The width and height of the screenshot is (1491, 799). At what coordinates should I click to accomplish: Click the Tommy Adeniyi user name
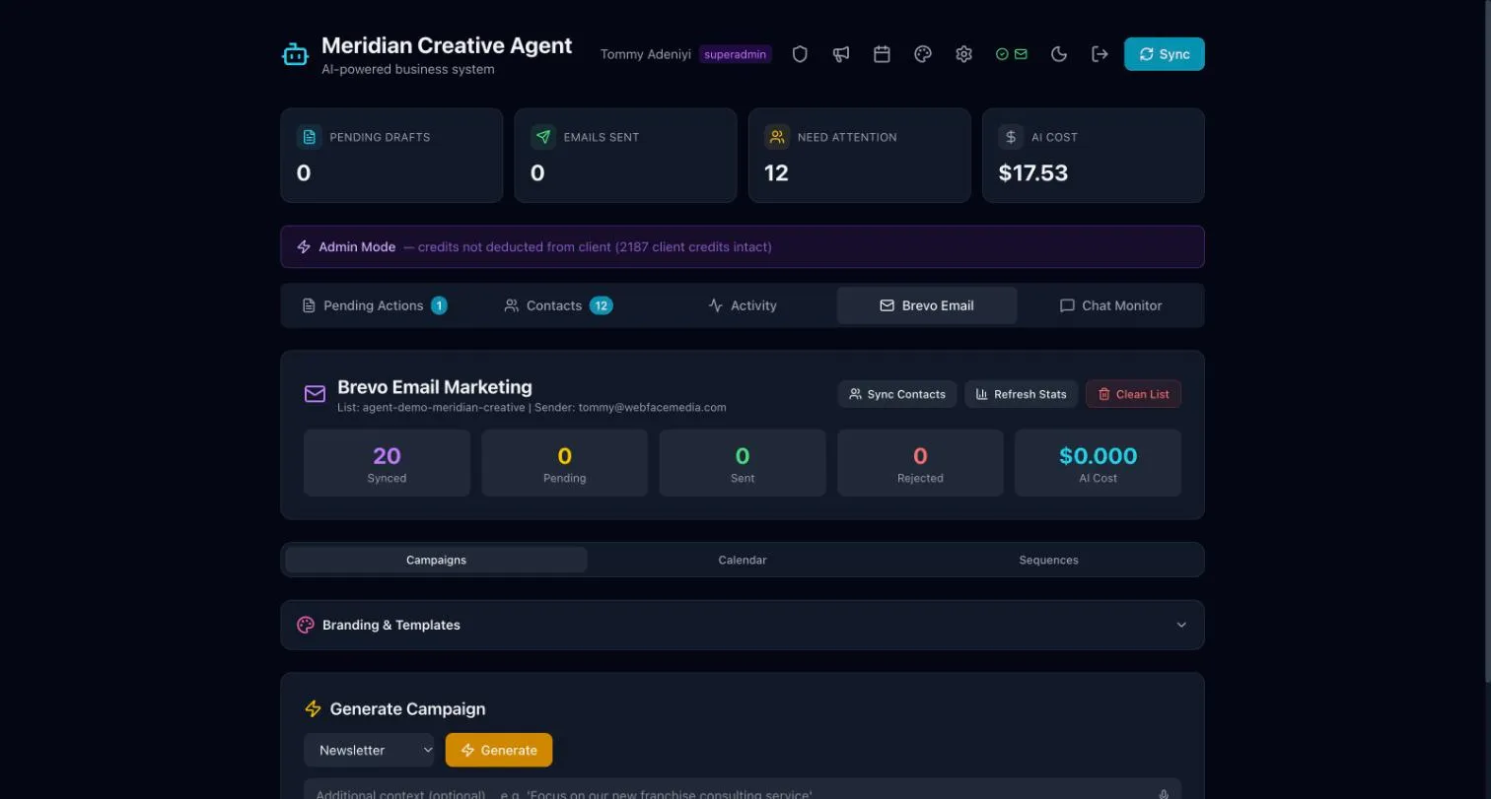[646, 54]
